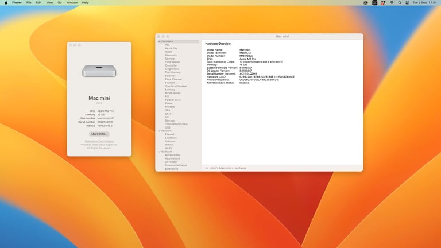Image resolution: width=441 pixels, height=248 pixels.
Task: Click the Hardware path in the status bar
Action: [240, 168]
